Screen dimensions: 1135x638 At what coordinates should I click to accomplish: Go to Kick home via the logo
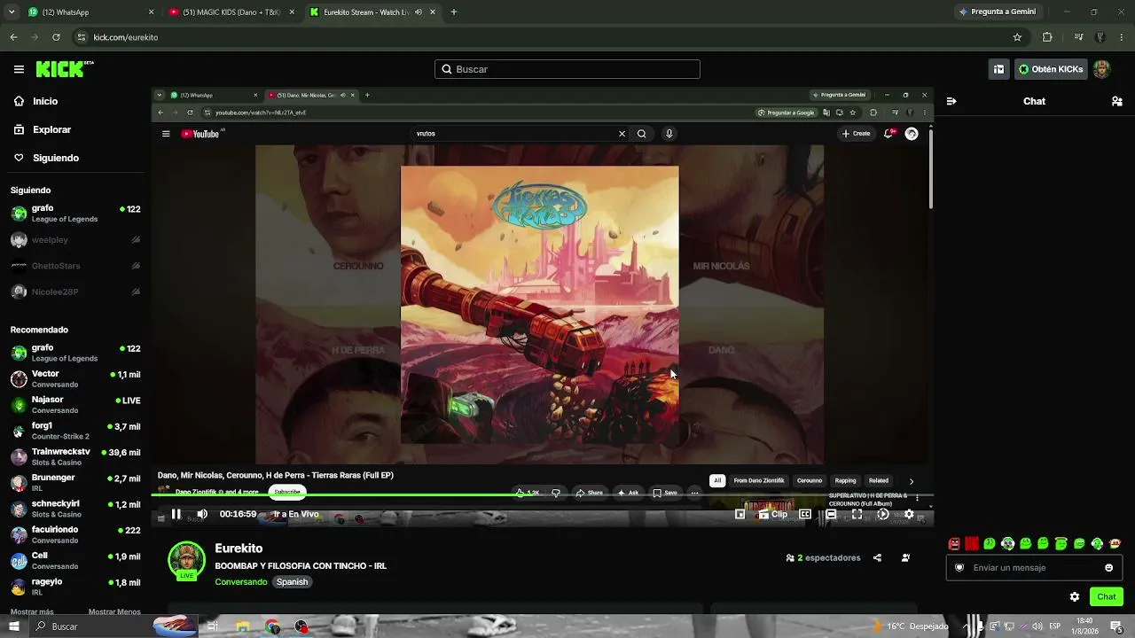pyautogui.click(x=65, y=69)
